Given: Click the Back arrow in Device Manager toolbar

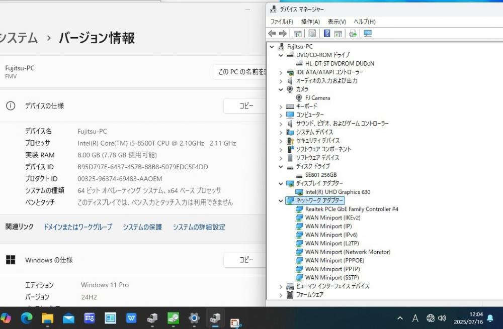Looking at the screenshot, I should click(x=272, y=34).
